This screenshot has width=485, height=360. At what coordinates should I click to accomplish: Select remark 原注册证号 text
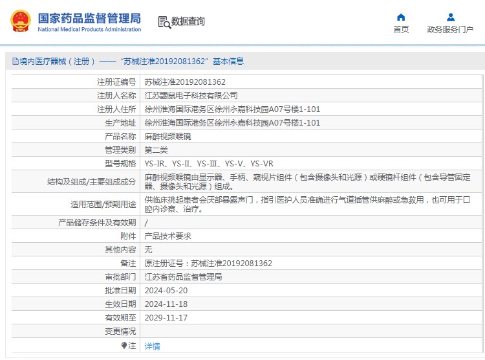[208, 264]
